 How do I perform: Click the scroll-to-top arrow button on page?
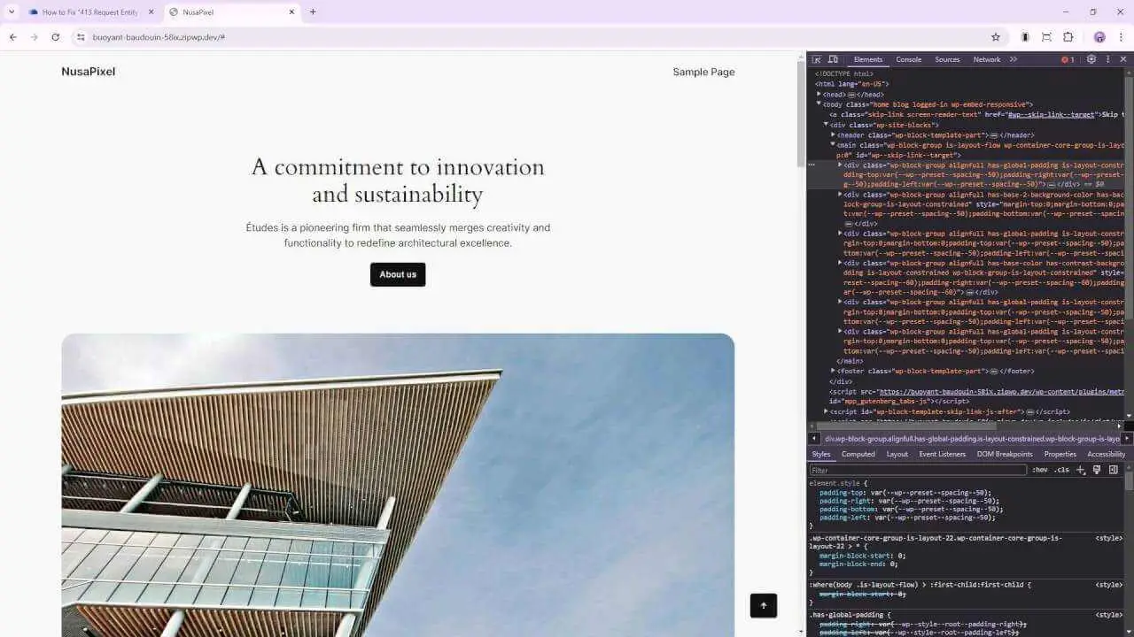(764, 605)
